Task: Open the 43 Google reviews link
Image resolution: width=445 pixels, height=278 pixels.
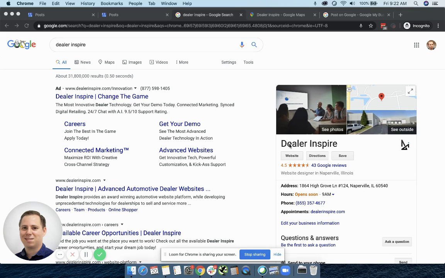Action: click(329, 165)
